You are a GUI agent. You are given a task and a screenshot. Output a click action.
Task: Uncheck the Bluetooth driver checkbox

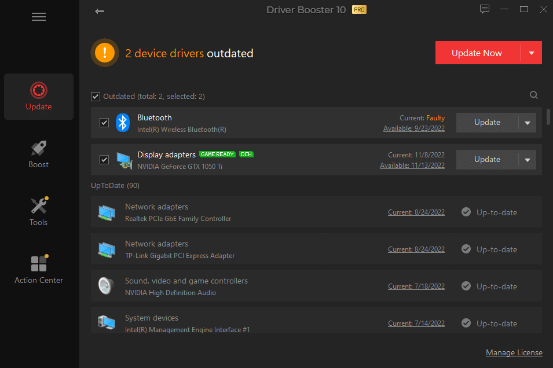104,123
